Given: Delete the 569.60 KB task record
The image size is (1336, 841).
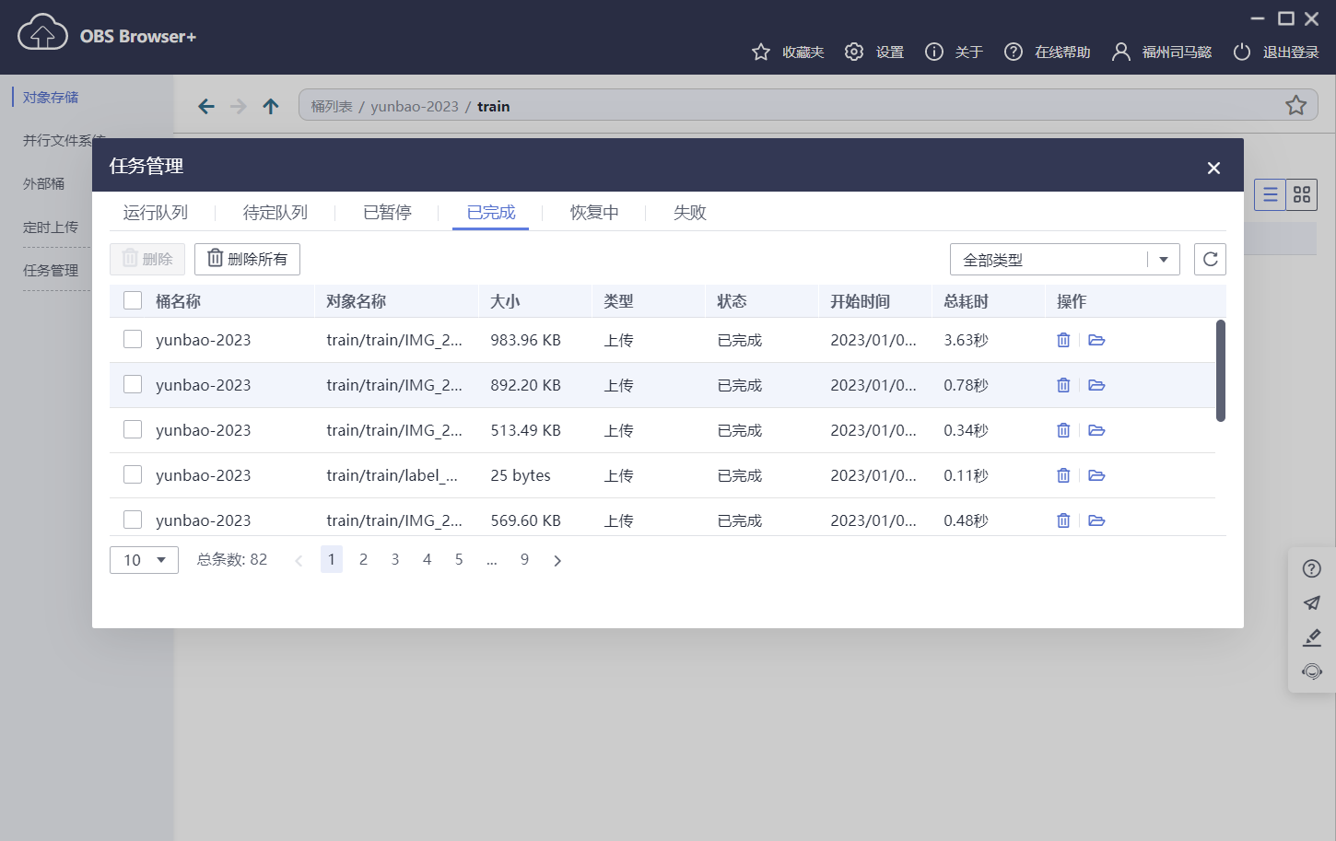Looking at the screenshot, I should pyautogui.click(x=1063, y=520).
